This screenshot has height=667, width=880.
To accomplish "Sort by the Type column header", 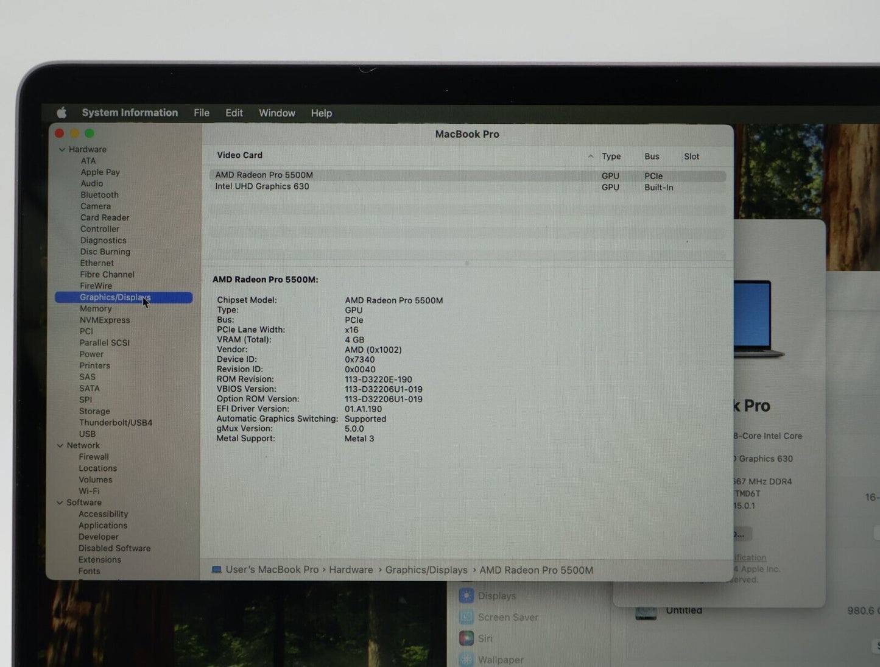I will (611, 157).
